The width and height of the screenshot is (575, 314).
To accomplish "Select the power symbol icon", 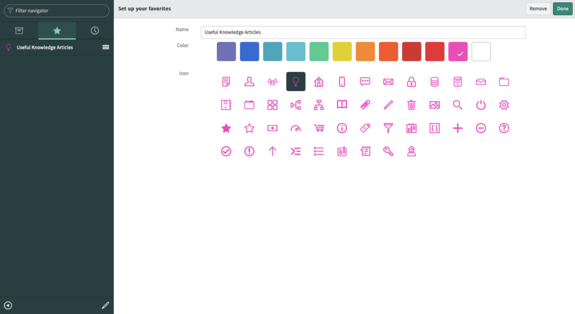I will pos(481,105).
